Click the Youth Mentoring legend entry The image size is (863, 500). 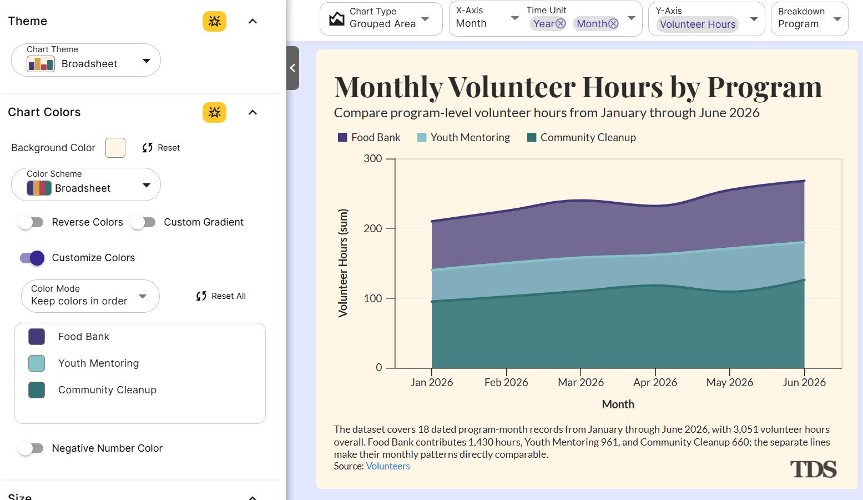(x=463, y=137)
